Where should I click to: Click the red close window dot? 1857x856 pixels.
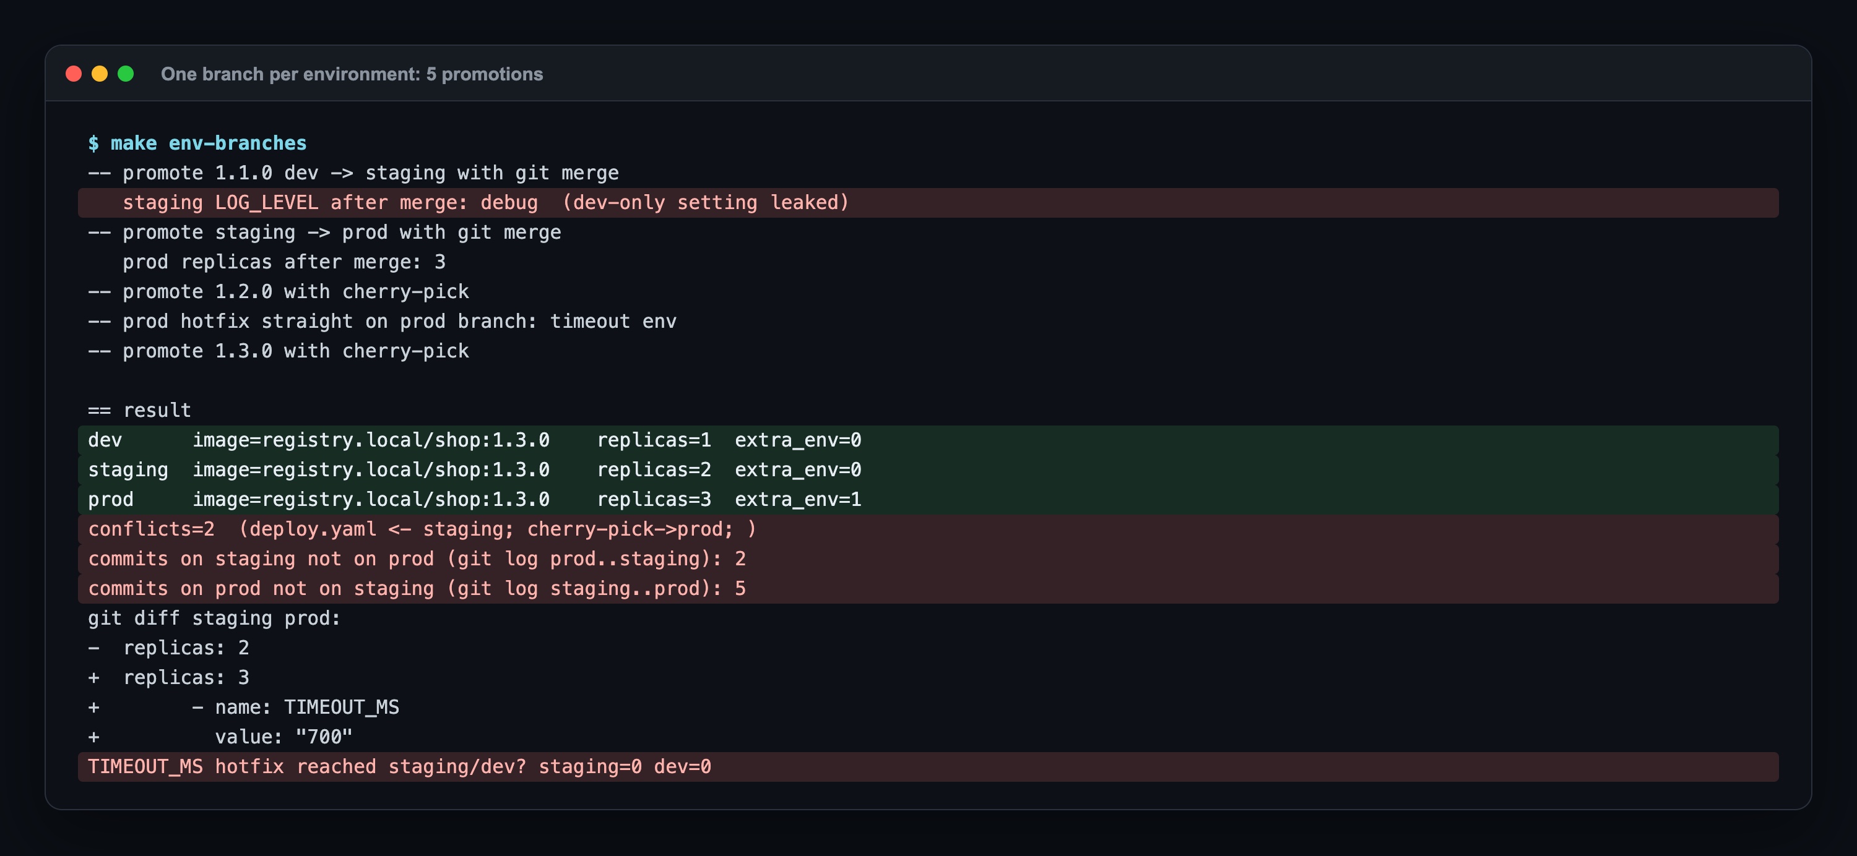tap(74, 74)
